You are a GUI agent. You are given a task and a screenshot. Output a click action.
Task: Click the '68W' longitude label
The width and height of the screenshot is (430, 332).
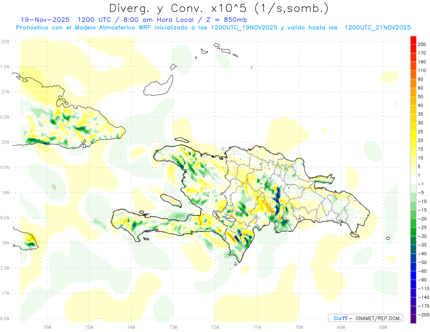pyautogui.click(x=383, y=327)
